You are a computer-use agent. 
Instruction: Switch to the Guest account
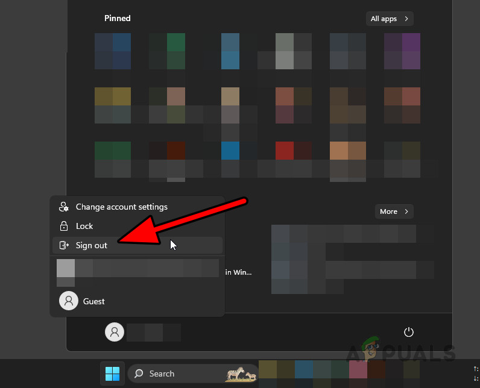click(137, 301)
